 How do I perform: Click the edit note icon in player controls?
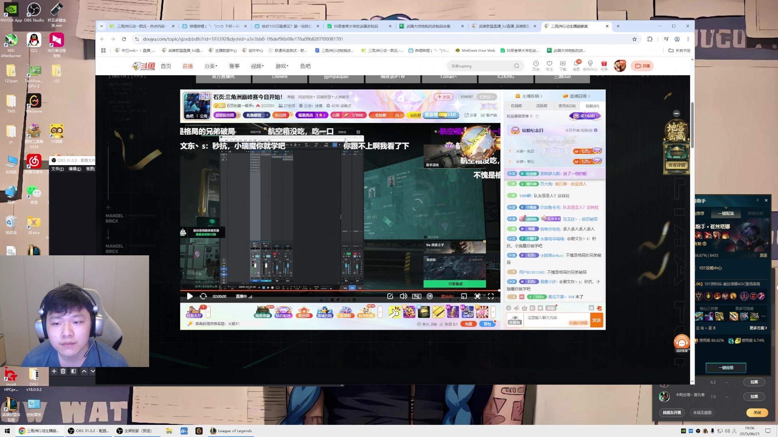(390, 296)
